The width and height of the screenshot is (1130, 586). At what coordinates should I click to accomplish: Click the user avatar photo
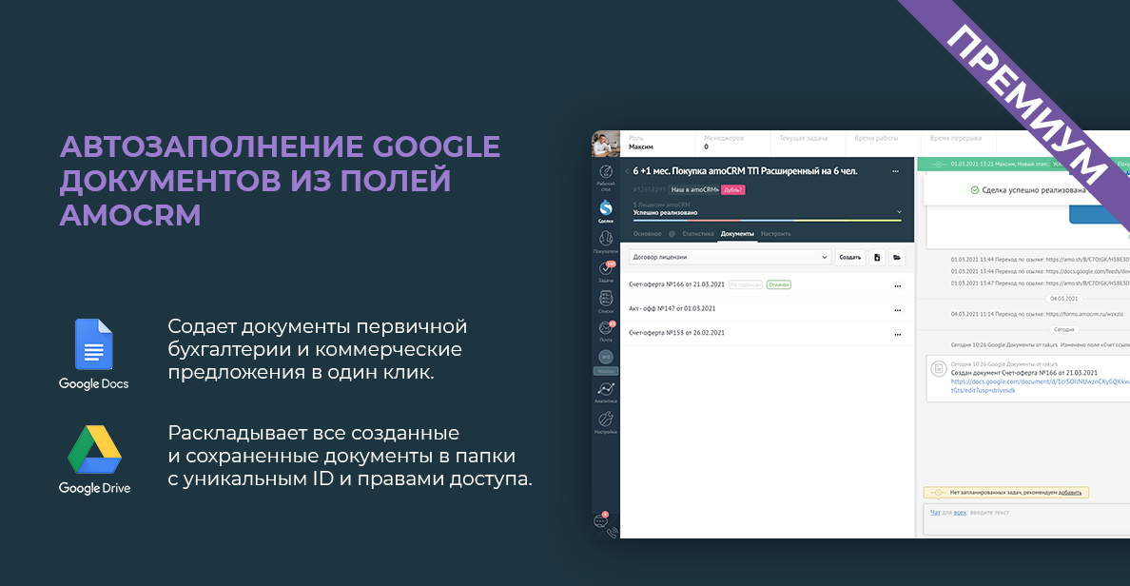coord(606,144)
